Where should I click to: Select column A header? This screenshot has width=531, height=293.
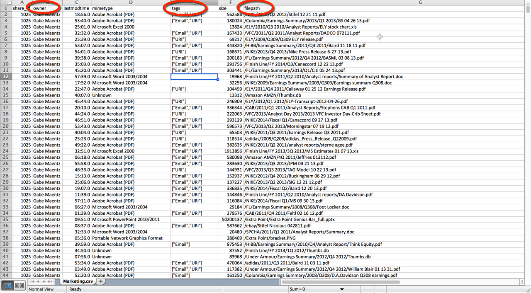coord(22,2)
